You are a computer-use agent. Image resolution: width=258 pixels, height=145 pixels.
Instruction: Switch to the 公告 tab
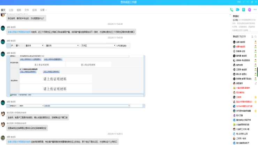(x=11, y=10)
